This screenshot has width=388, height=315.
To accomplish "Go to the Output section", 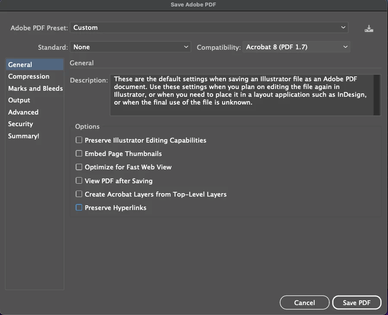I will (35, 100).
